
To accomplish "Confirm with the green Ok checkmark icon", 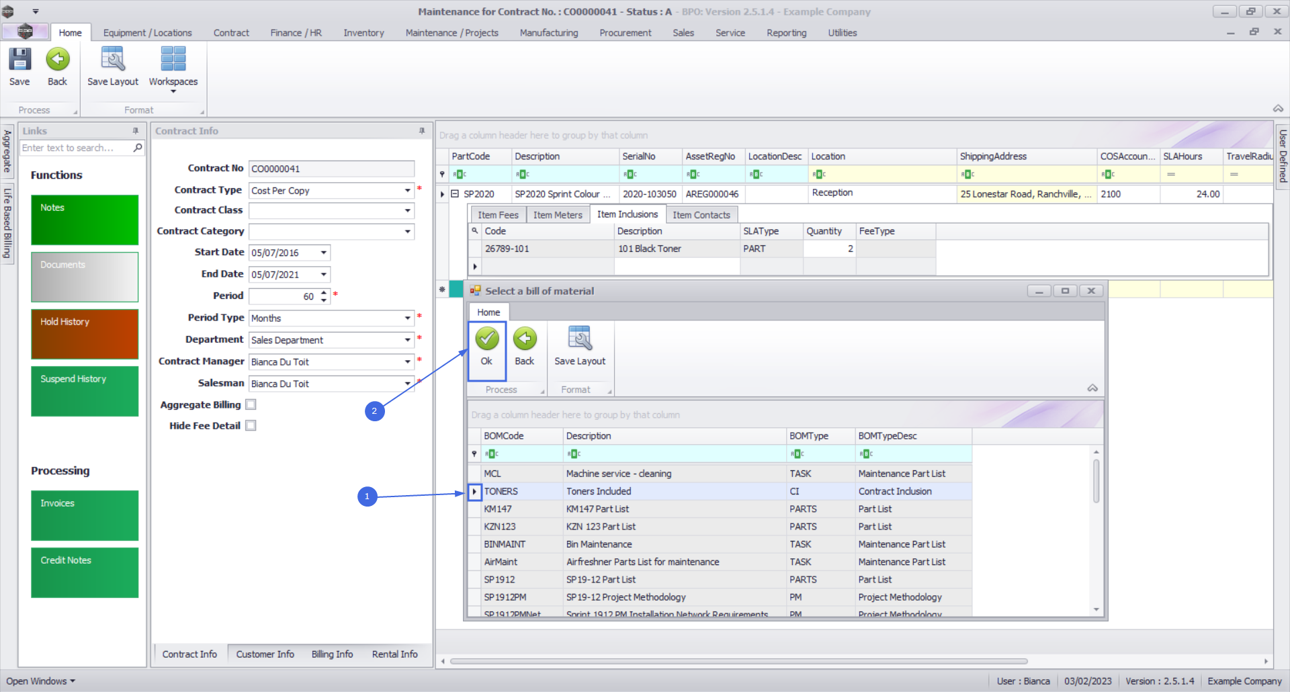I will (486, 339).
